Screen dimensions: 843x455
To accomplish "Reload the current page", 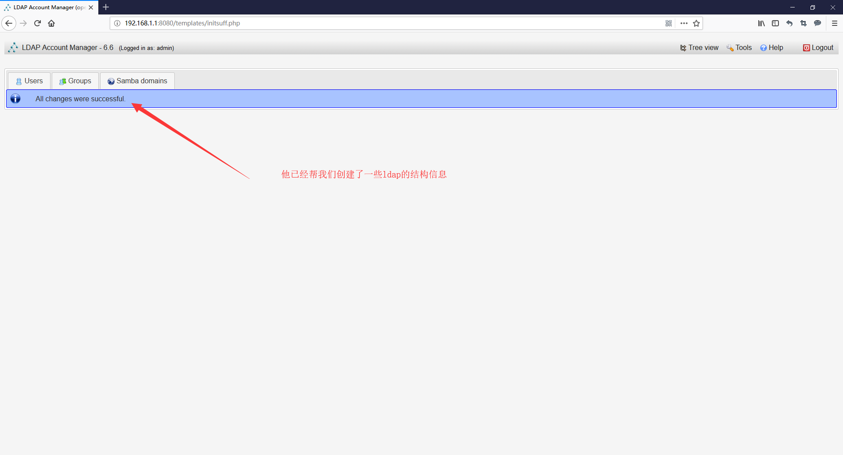I will pos(37,23).
